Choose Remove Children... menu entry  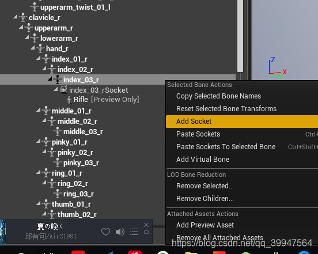click(x=242, y=199)
